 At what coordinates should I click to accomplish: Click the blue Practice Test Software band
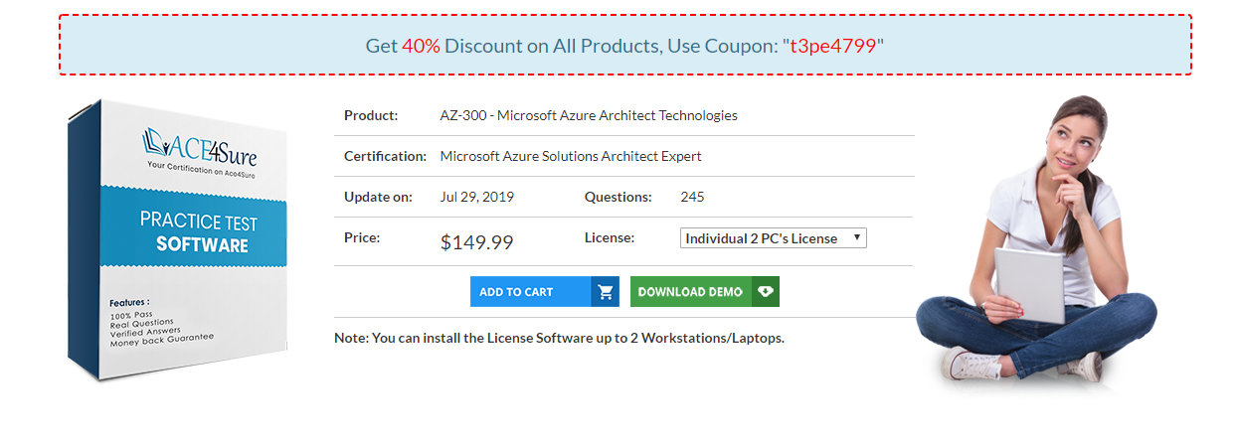tap(197, 231)
